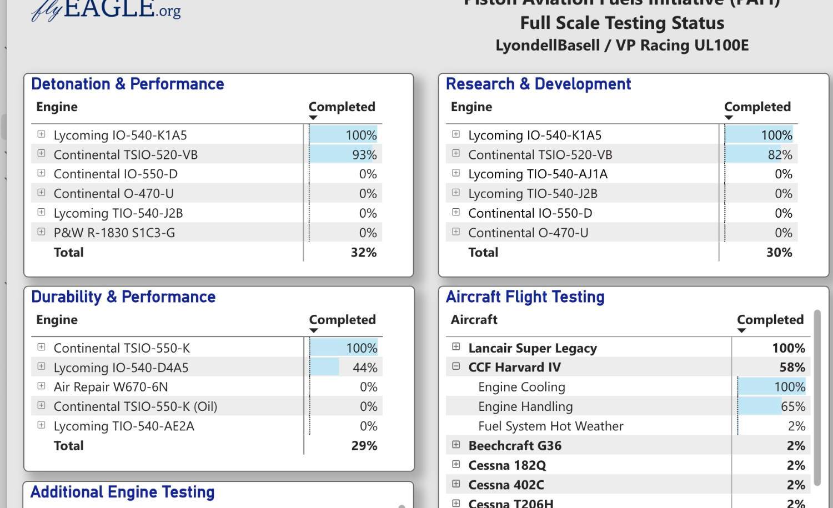Collapse the CCF Harvard IV aircraft row

click(456, 366)
